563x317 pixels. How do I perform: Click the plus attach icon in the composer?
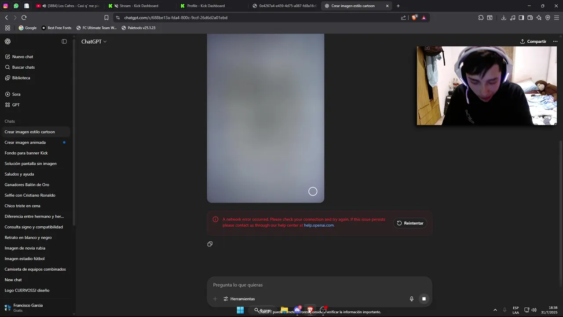click(215, 299)
